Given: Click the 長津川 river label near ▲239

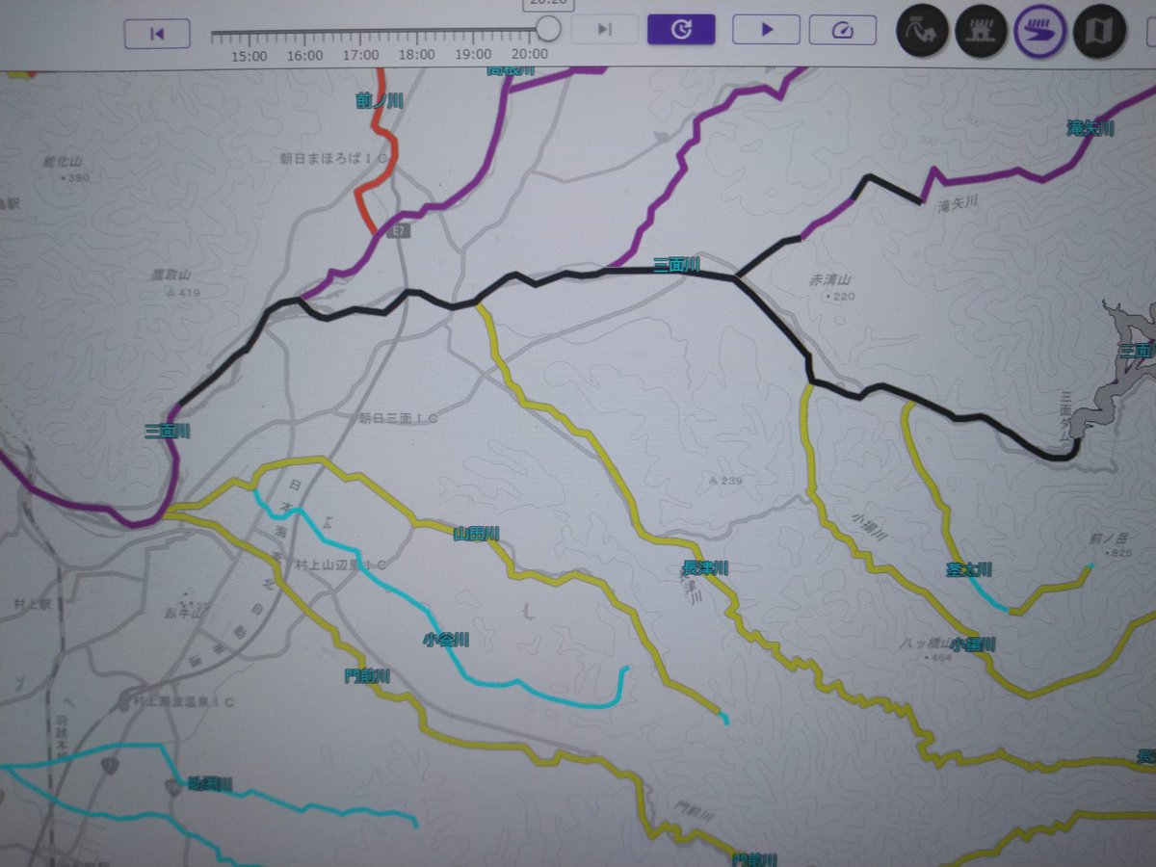Looking at the screenshot, I should pyautogui.click(x=705, y=569).
